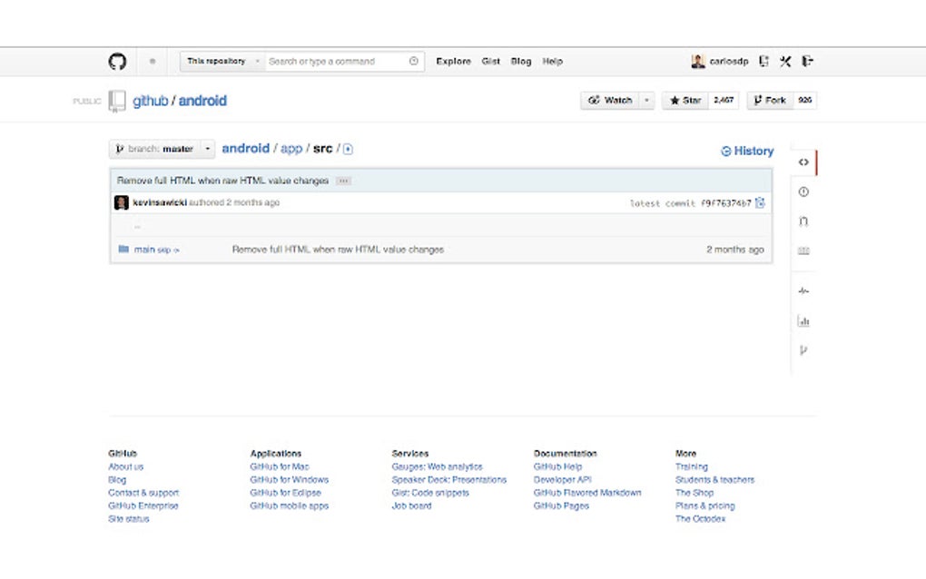Open the repository Wiki icon in the sidebar

click(803, 250)
